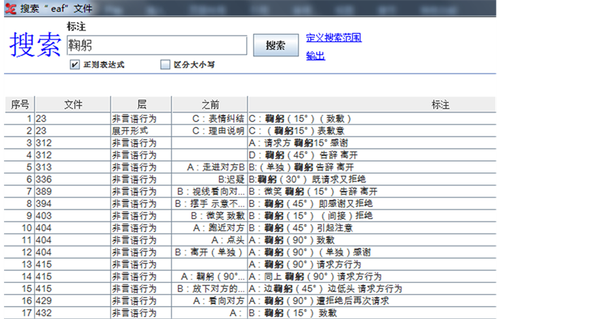Viewport: 612px width, 319px height.
Task: Open the 定义搜索范围 link
Action: (333, 37)
